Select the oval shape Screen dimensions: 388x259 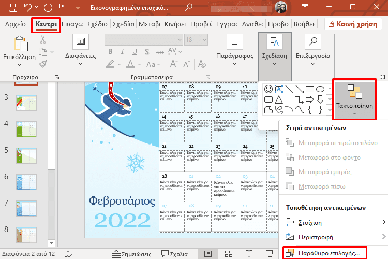[320, 89]
